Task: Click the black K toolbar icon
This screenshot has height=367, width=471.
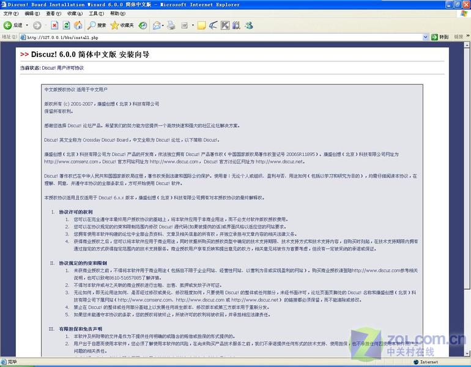Action: pyautogui.click(x=225, y=25)
